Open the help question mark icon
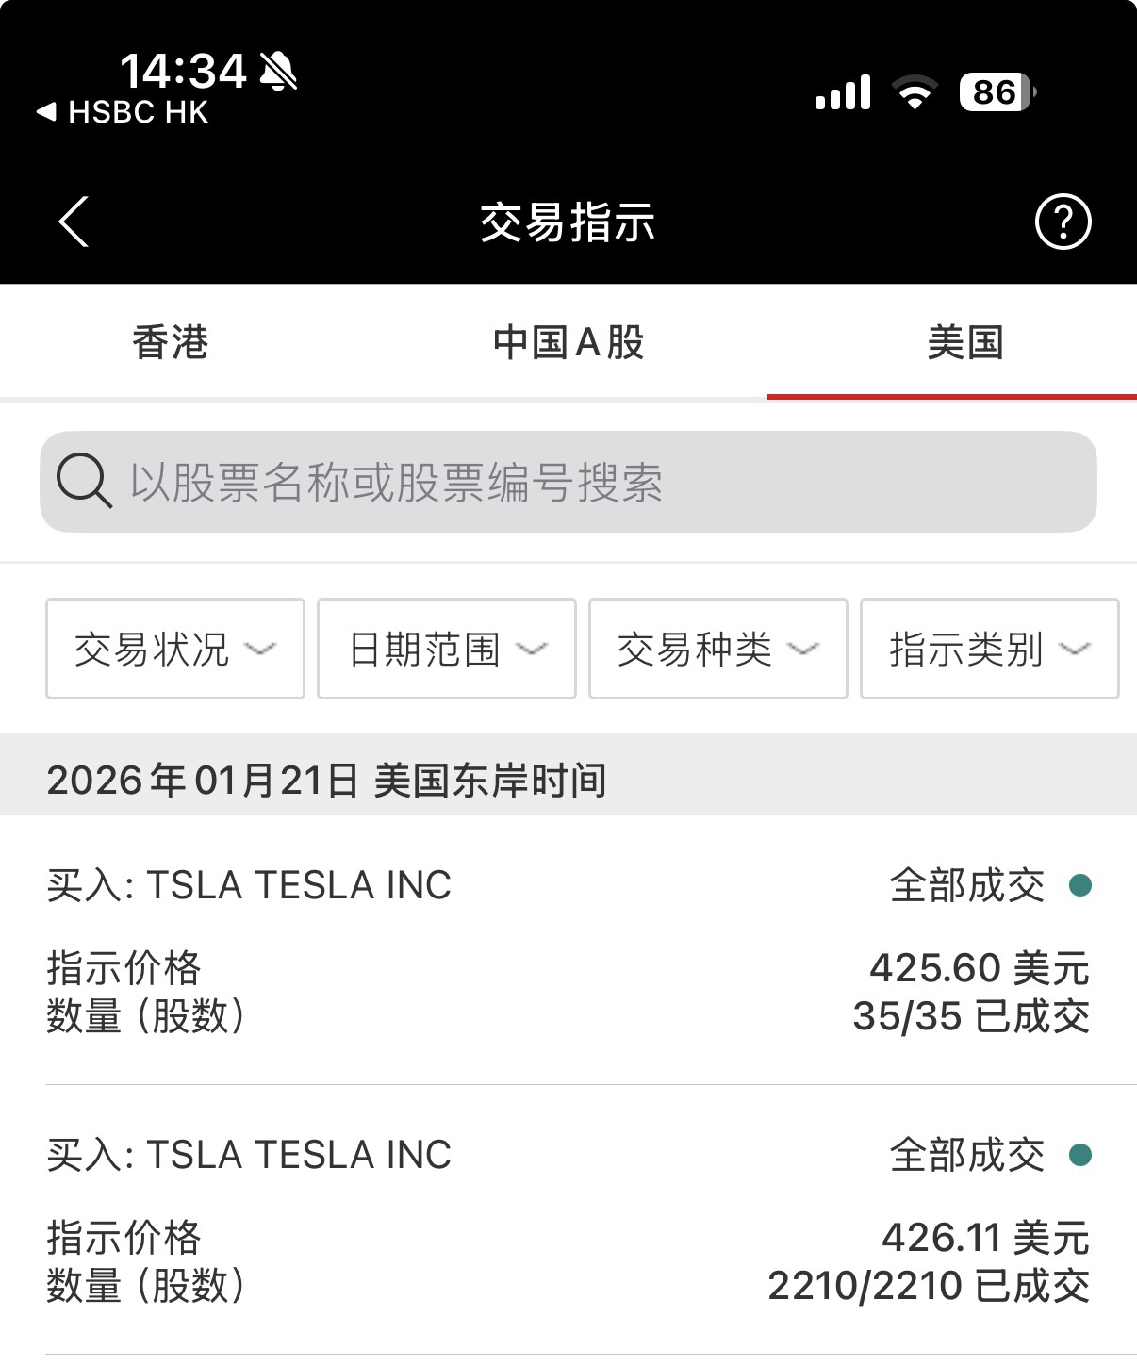1137x1366 pixels. click(x=1063, y=222)
